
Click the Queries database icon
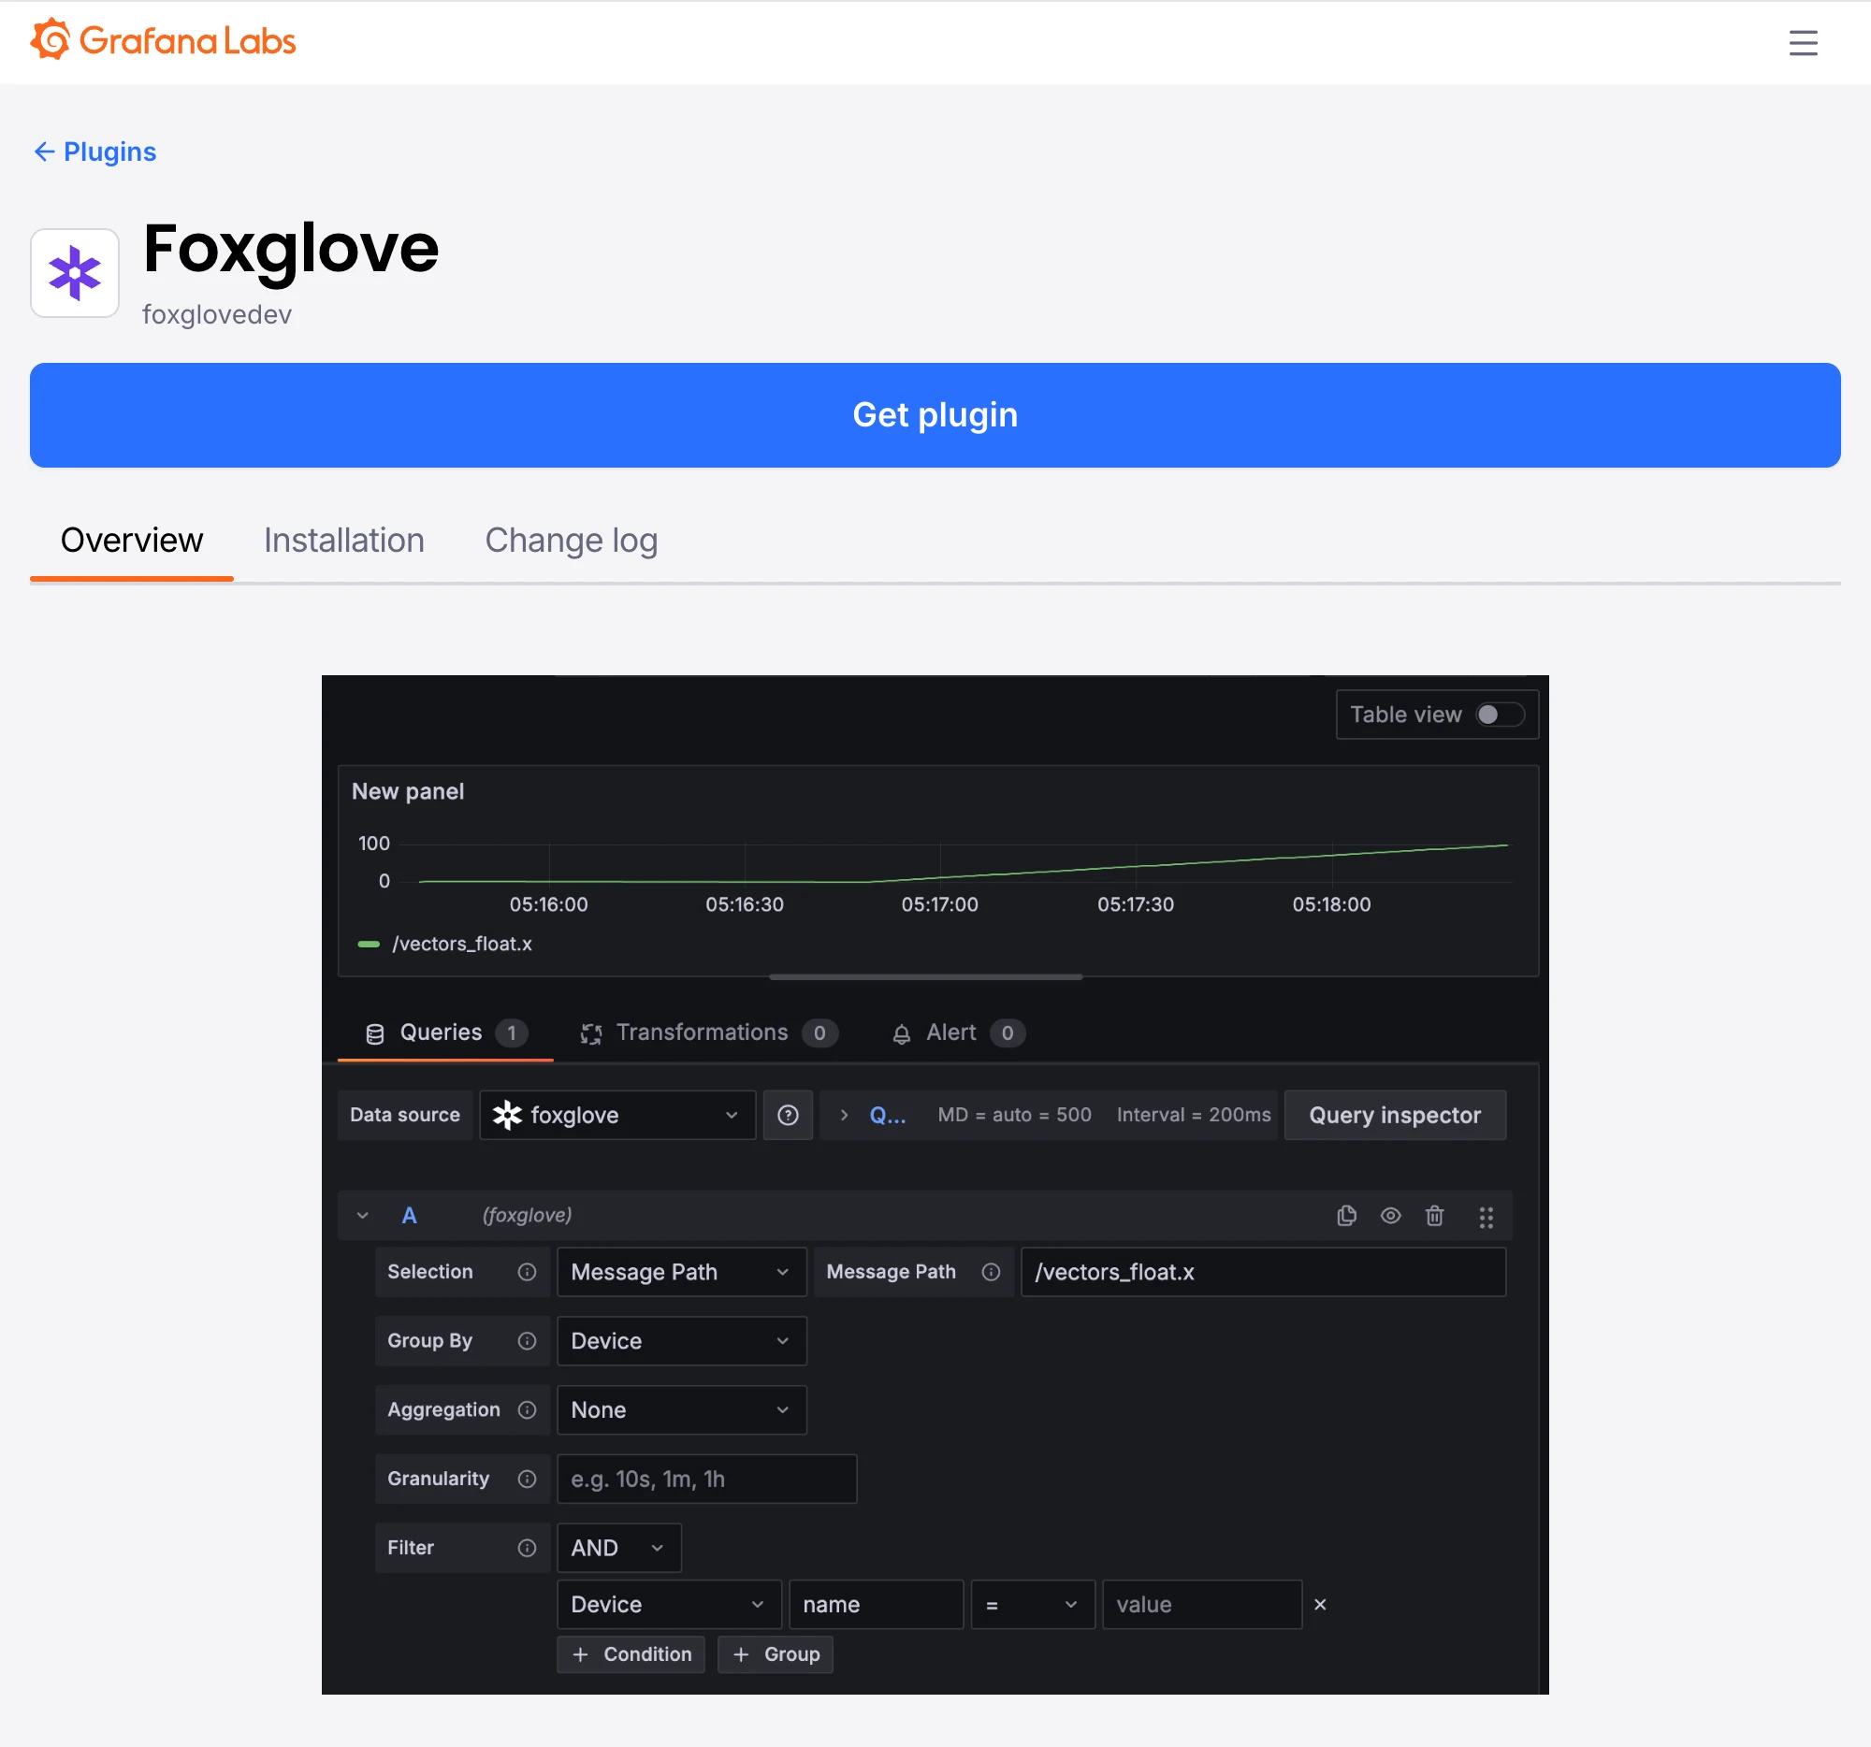374,1034
